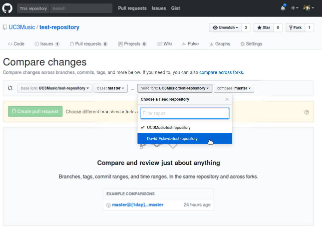Open the Graphs tab
Image resolution: width=322 pixels, height=232 pixels.
point(219,44)
